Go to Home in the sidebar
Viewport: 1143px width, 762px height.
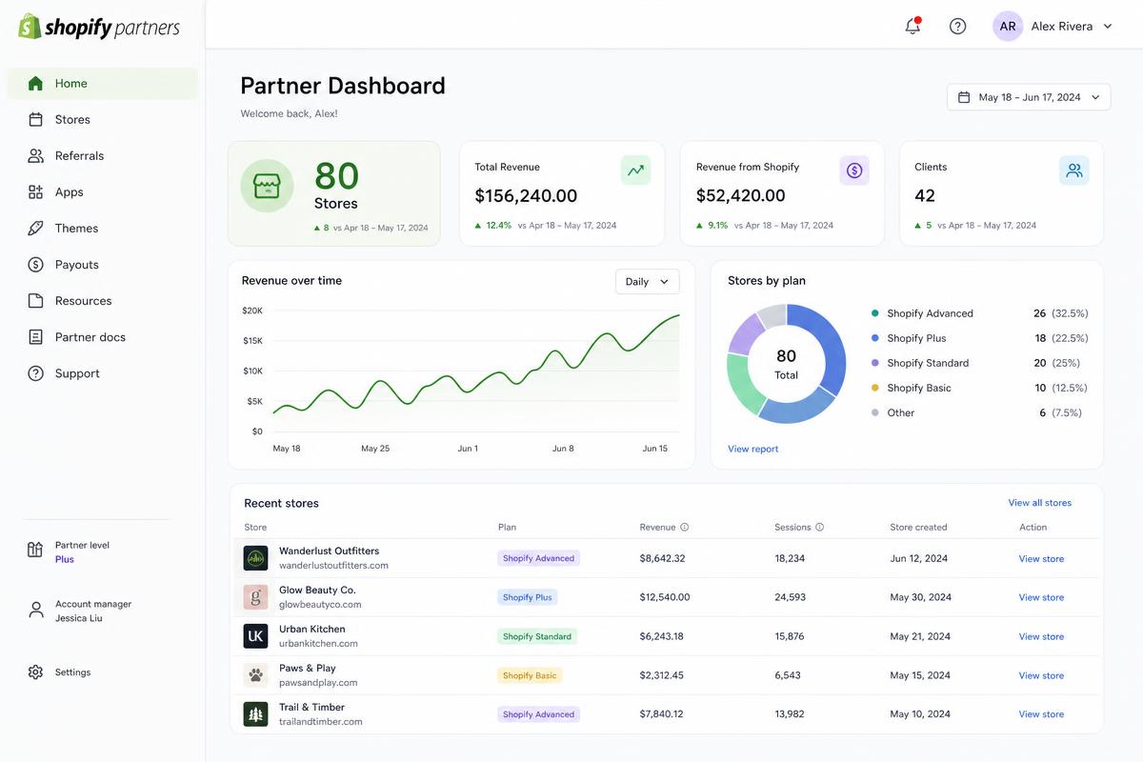103,83
